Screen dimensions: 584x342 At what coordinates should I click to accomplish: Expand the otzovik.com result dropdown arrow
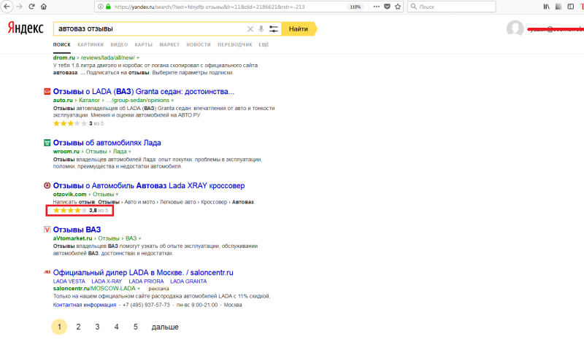(x=117, y=195)
